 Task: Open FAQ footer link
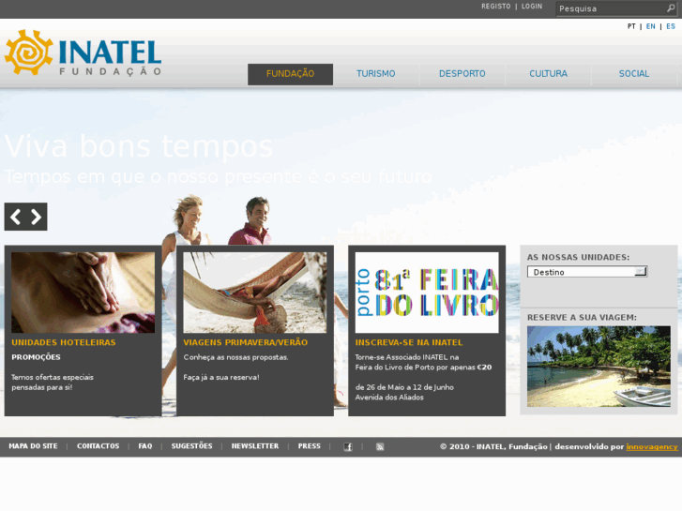coord(145,446)
